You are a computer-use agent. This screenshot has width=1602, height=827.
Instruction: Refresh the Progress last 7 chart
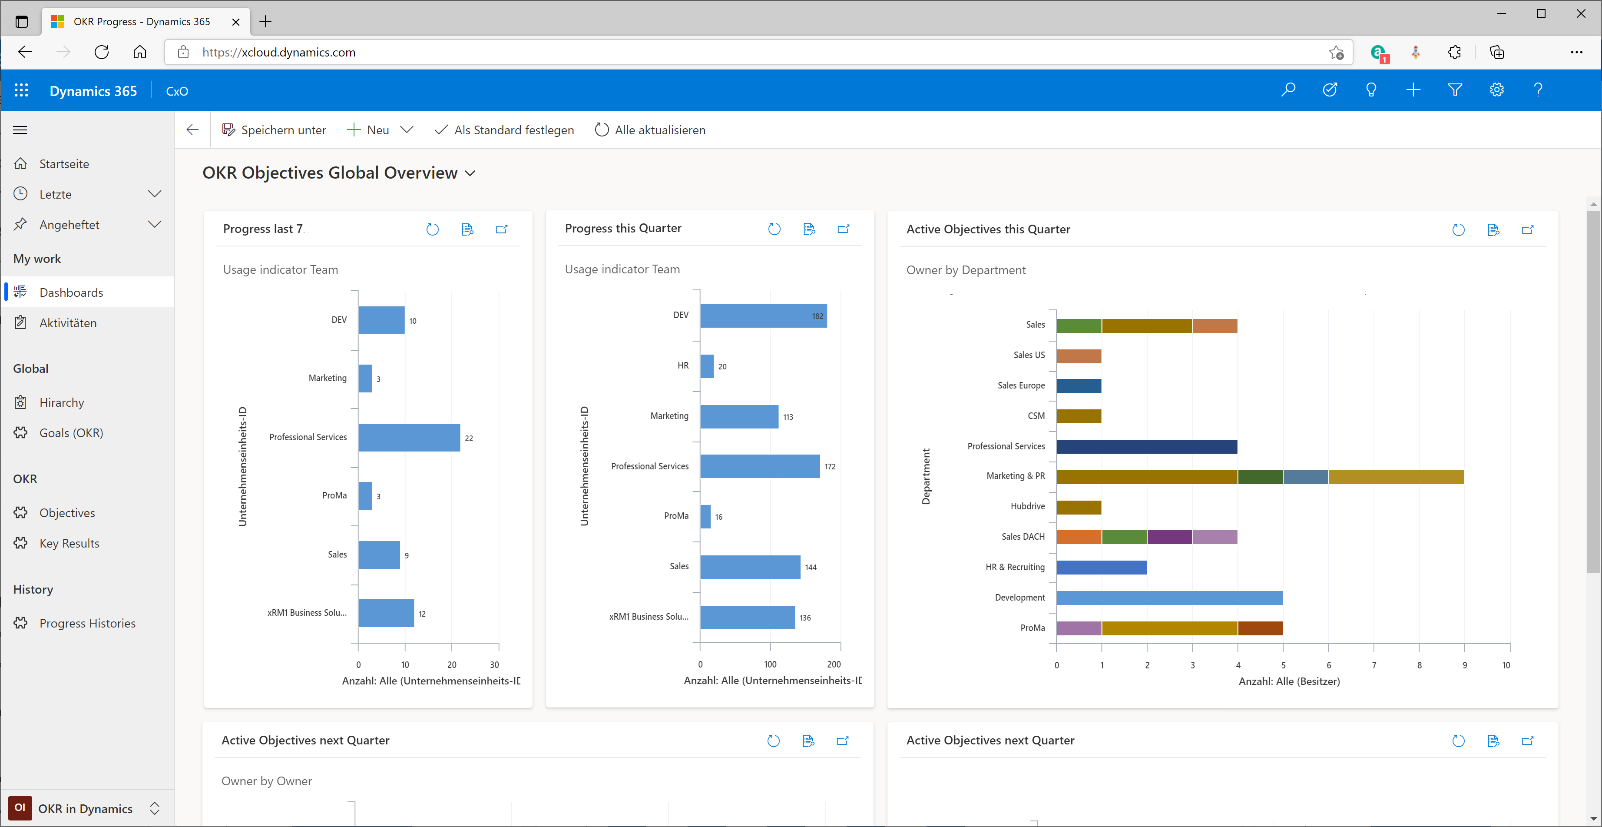pyautogui.click(x=433, y=229)
